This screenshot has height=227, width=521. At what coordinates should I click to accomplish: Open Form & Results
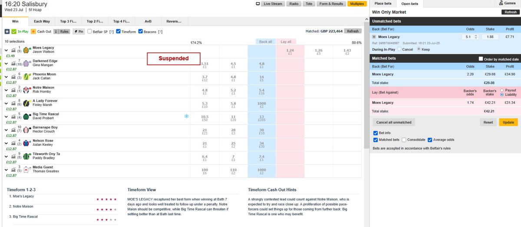pos(331,4)
